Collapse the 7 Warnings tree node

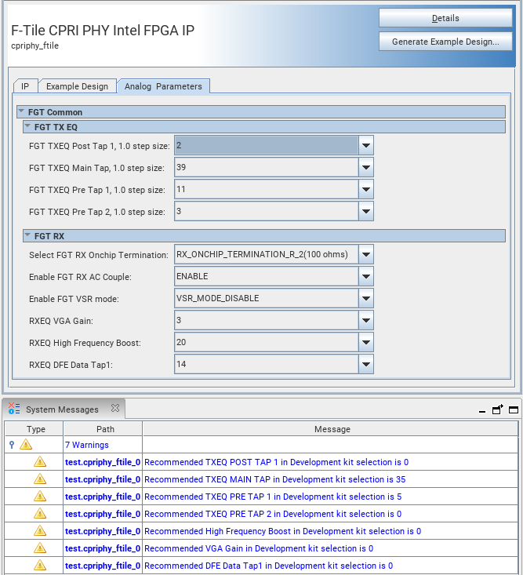(12, 445)
